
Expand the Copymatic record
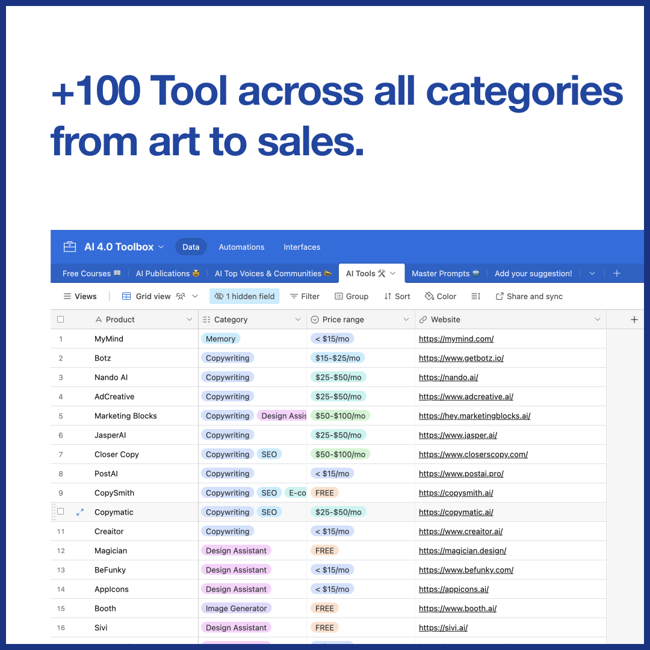pyautogui.click(x=80, y=512)
